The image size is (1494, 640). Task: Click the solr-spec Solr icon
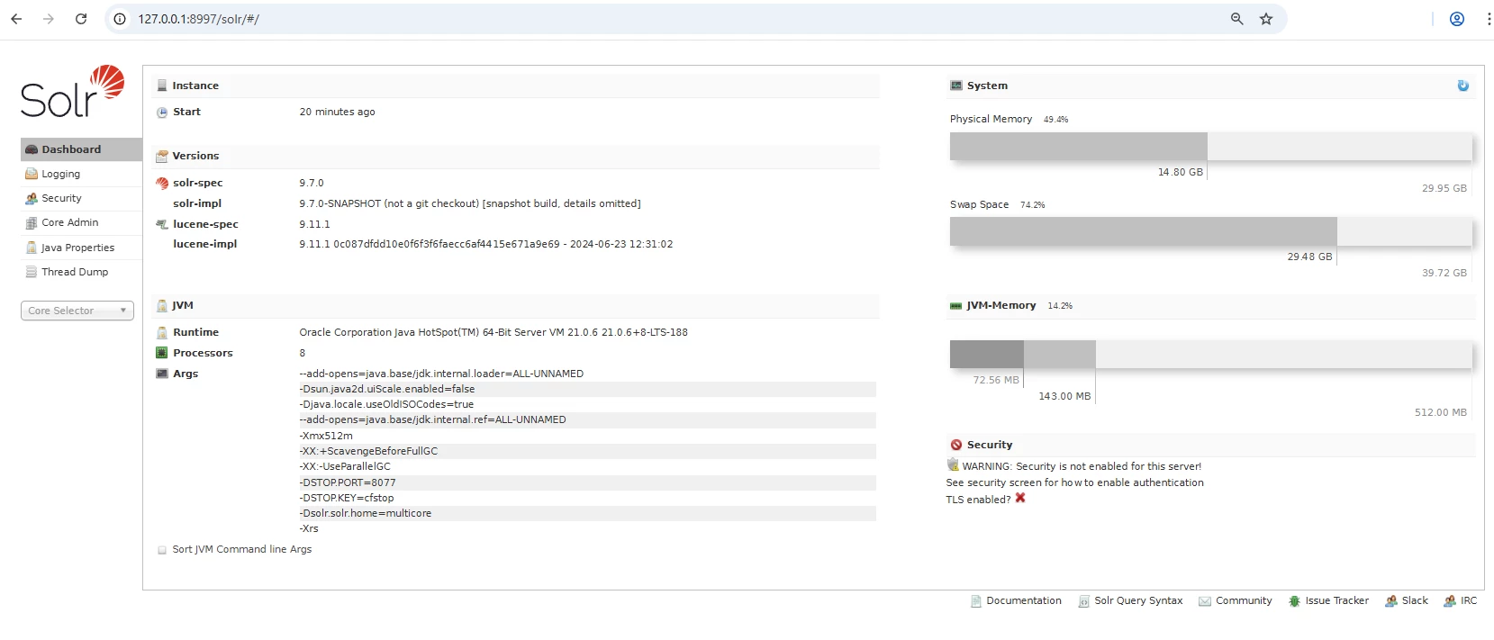(x=162, y=183)
